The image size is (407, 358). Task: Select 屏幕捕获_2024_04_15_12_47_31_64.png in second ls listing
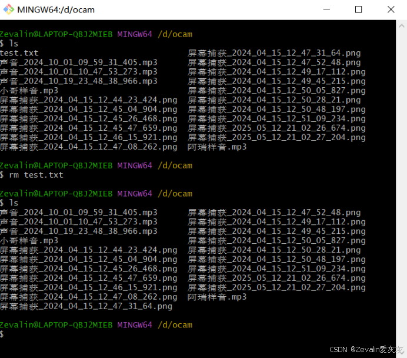pyautogui.click(x=86, y=307)
